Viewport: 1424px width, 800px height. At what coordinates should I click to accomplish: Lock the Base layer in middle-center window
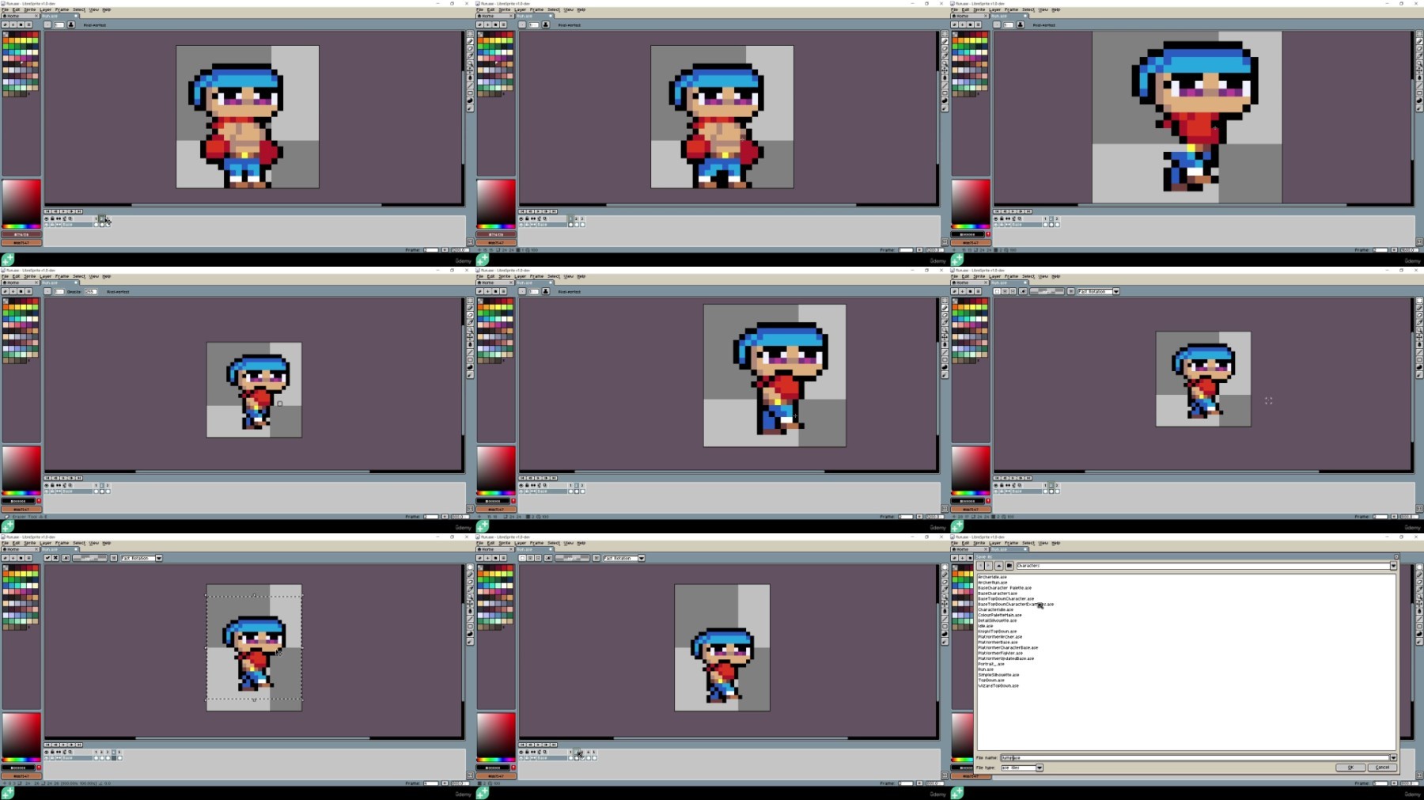pyautogui.click(x=527, y=491)
